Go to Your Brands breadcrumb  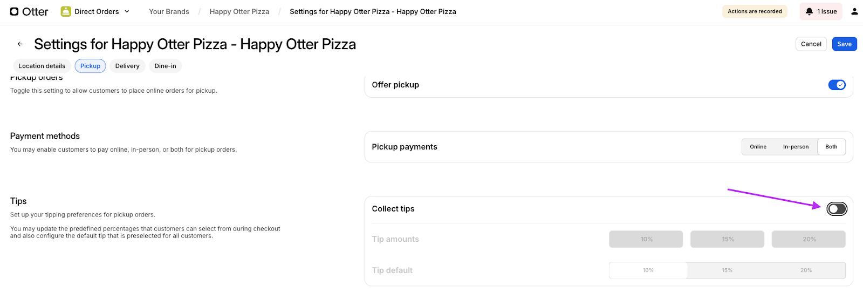coord(169,11)
